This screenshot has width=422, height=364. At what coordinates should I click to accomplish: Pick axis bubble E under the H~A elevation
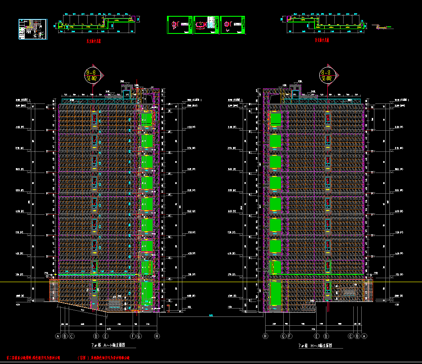(x=316, y=336)
